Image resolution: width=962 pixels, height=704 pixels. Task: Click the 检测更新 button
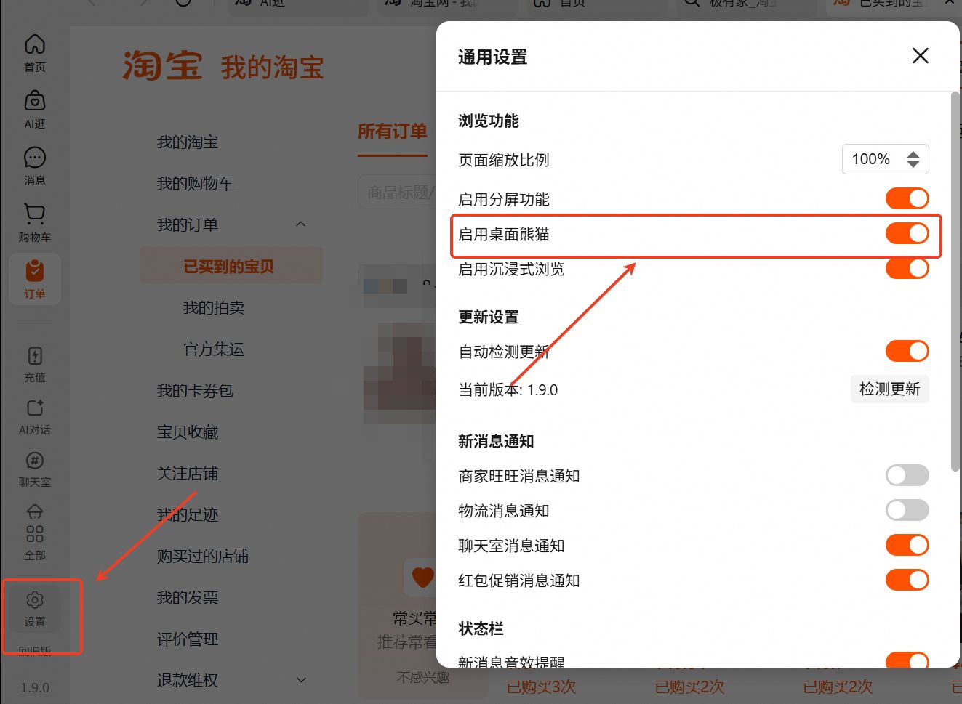point(890,389)
